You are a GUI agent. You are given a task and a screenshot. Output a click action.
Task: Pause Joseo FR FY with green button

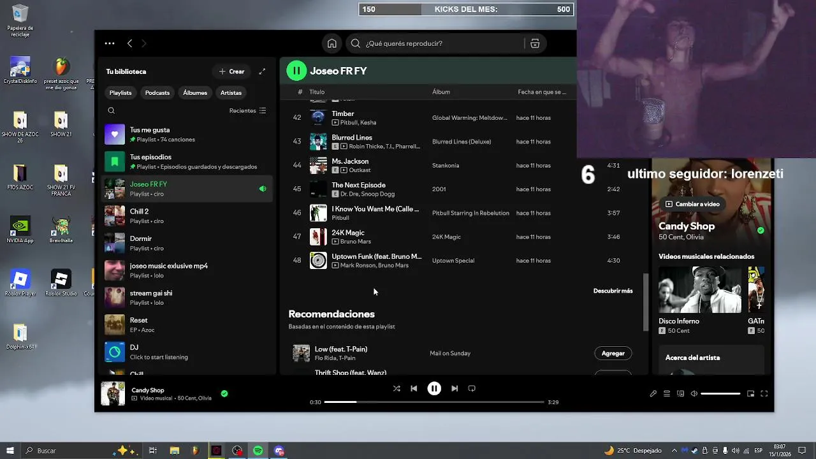pyautogui.click(x=296, y=71)
